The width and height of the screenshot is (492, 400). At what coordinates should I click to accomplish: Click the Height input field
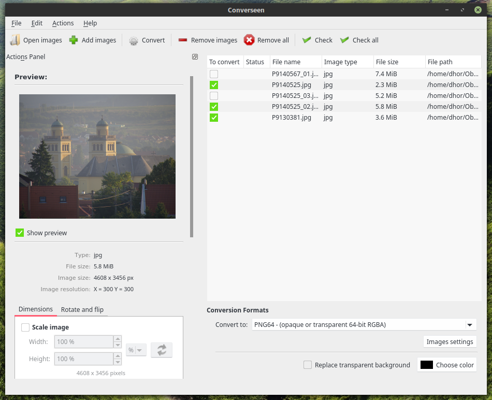coord(84,359)
